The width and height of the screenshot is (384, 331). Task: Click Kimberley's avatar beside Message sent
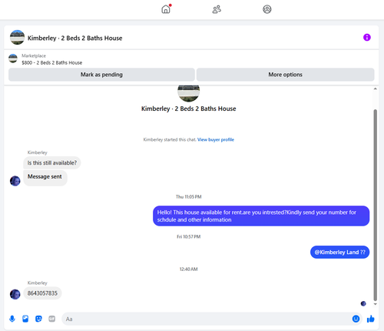[15, 181]
